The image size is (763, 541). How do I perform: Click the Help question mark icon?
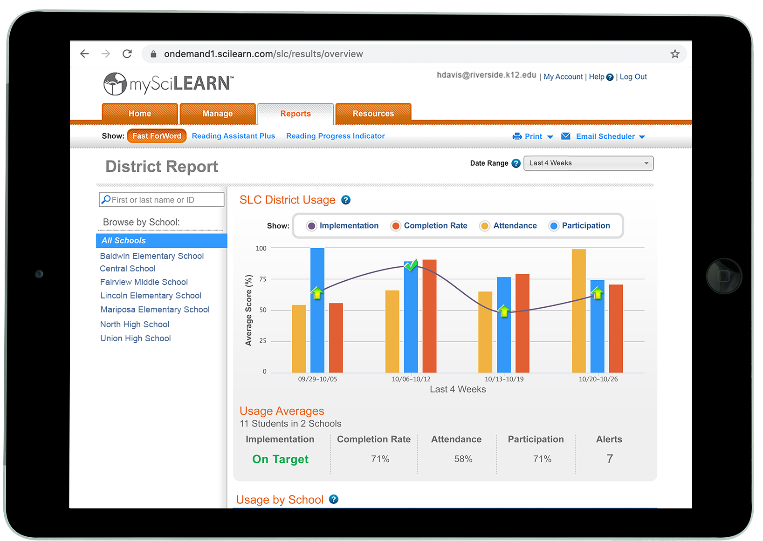610,77
